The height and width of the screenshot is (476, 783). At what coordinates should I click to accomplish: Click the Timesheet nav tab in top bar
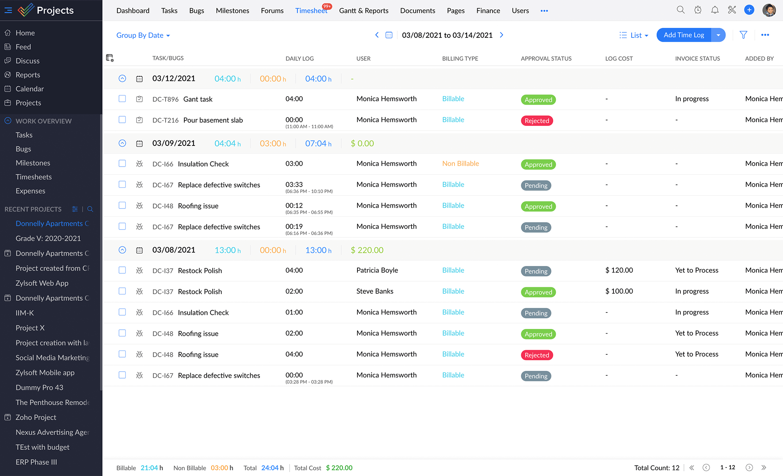coord(312,10)
